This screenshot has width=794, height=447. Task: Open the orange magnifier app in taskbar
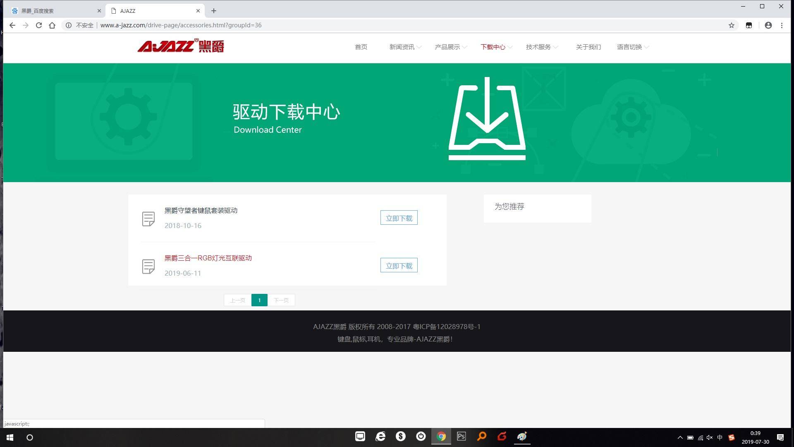482,437
